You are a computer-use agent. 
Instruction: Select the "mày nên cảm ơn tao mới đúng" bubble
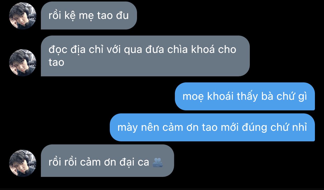click(212, 127)
